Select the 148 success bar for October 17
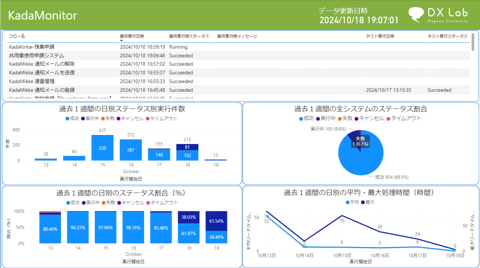Screen dimensions: 480x268 point(159,155)
